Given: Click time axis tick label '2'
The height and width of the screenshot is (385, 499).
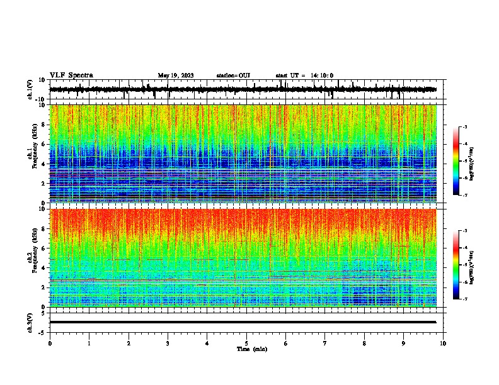Looking at the screenshot, I should tap(129, 343).
